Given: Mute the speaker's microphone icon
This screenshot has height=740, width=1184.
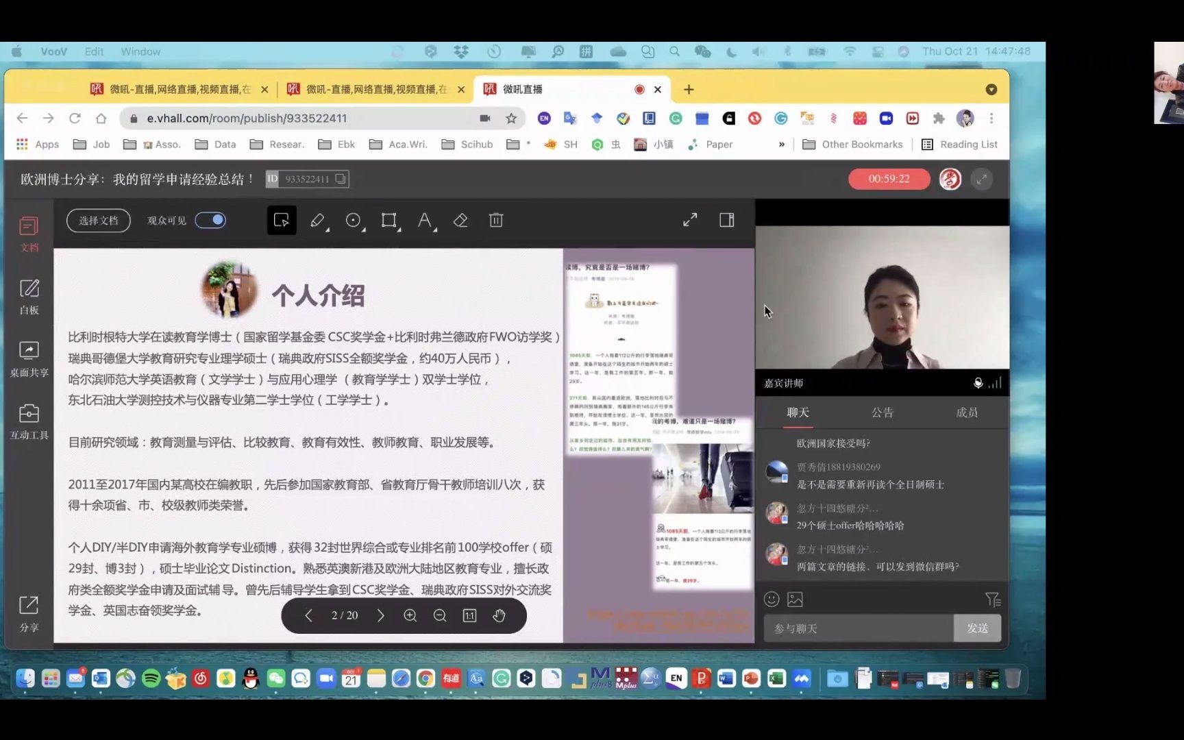Looking at the screenshot, I should coord(978,383).
